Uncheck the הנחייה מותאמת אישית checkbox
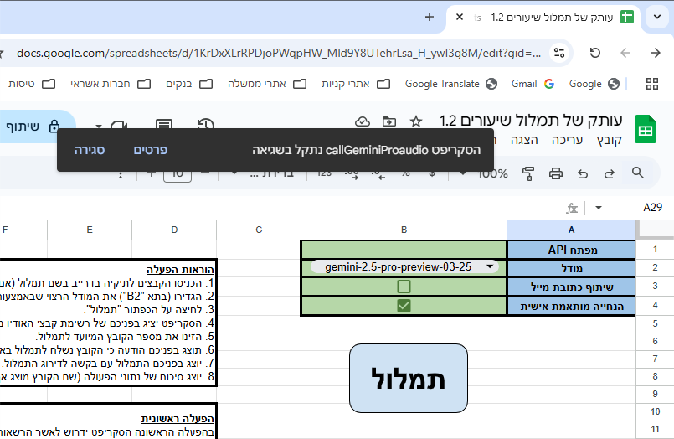Screen dimensions: 674x439 pyautogui.click(x=404, y=306)
